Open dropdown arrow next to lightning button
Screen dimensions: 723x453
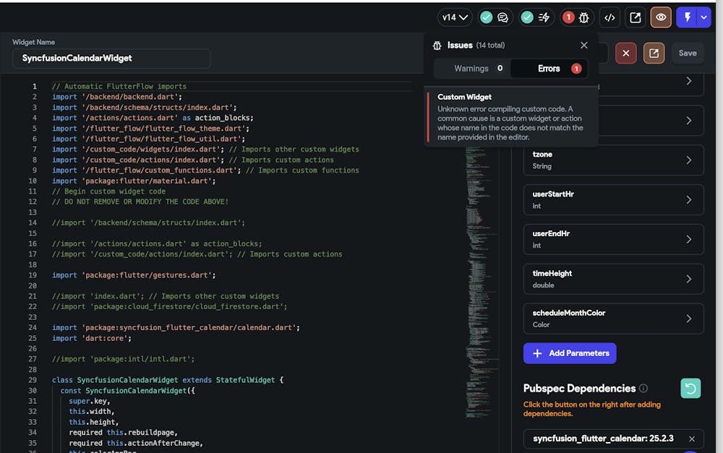(704, 17)
